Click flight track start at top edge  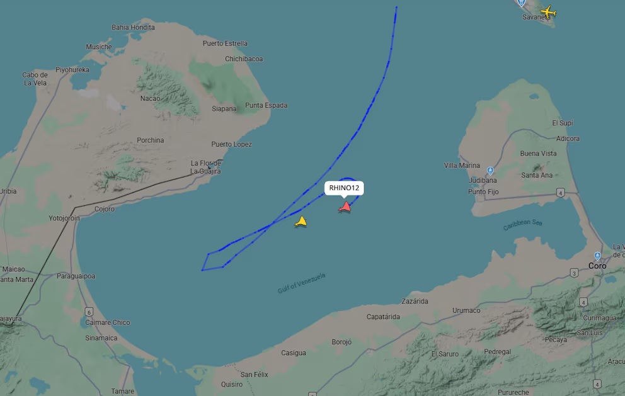click(396, 7)
